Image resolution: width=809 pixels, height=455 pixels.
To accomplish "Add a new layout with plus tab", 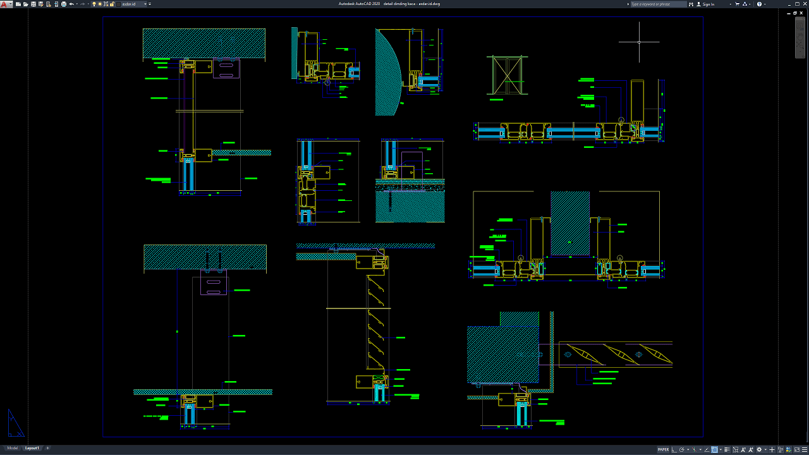I will coord(47,448).
